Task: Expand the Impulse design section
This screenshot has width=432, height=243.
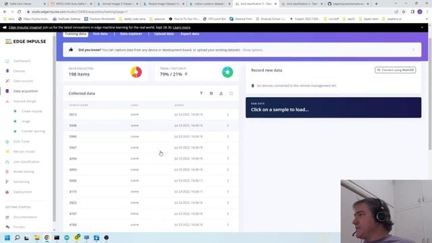Action: pos(25,101)
